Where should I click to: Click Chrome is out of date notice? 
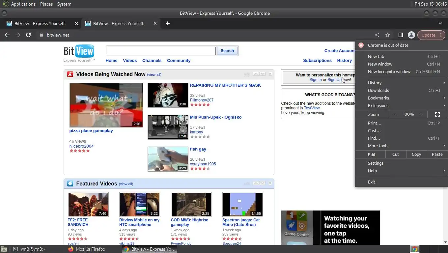(x=402, y=45)
